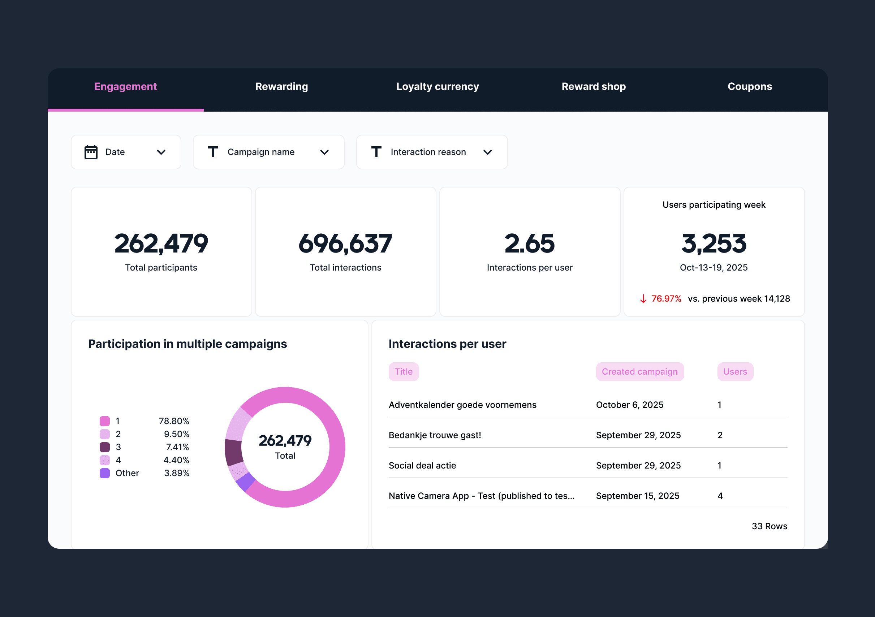Screen dimensions: 875x617
Task: Open the Campaign name dropdown chevron
Action: (324, 152)
